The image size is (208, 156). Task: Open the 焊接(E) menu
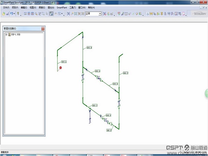42,8
